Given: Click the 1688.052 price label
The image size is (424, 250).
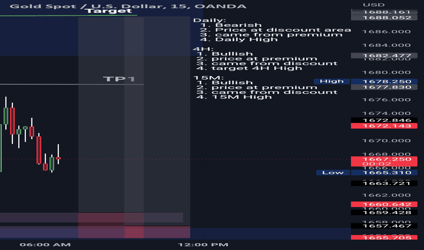Looking at the screenshot, I should [384, 18].
